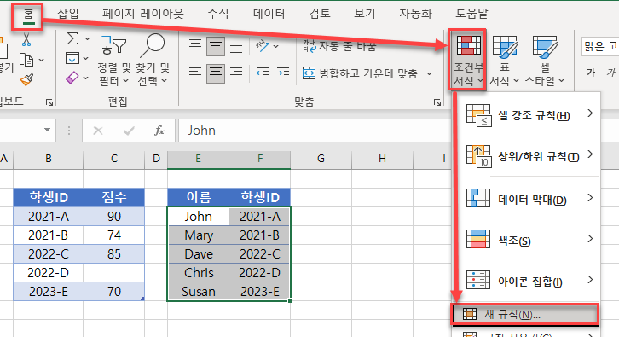Click cell containing Susan
Screen dimensions: 619x337
click(198, 292)
